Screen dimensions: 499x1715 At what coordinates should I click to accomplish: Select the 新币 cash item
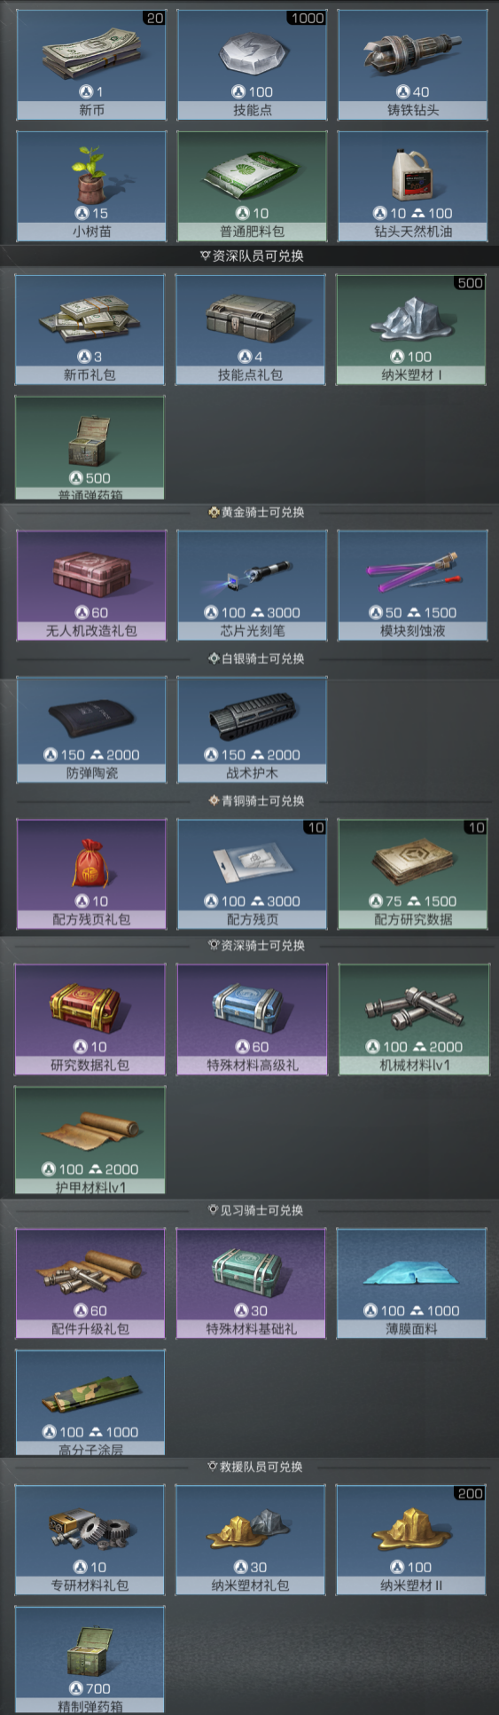click(91, 65)
